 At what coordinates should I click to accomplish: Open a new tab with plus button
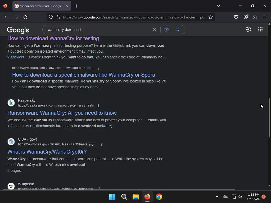77,6
